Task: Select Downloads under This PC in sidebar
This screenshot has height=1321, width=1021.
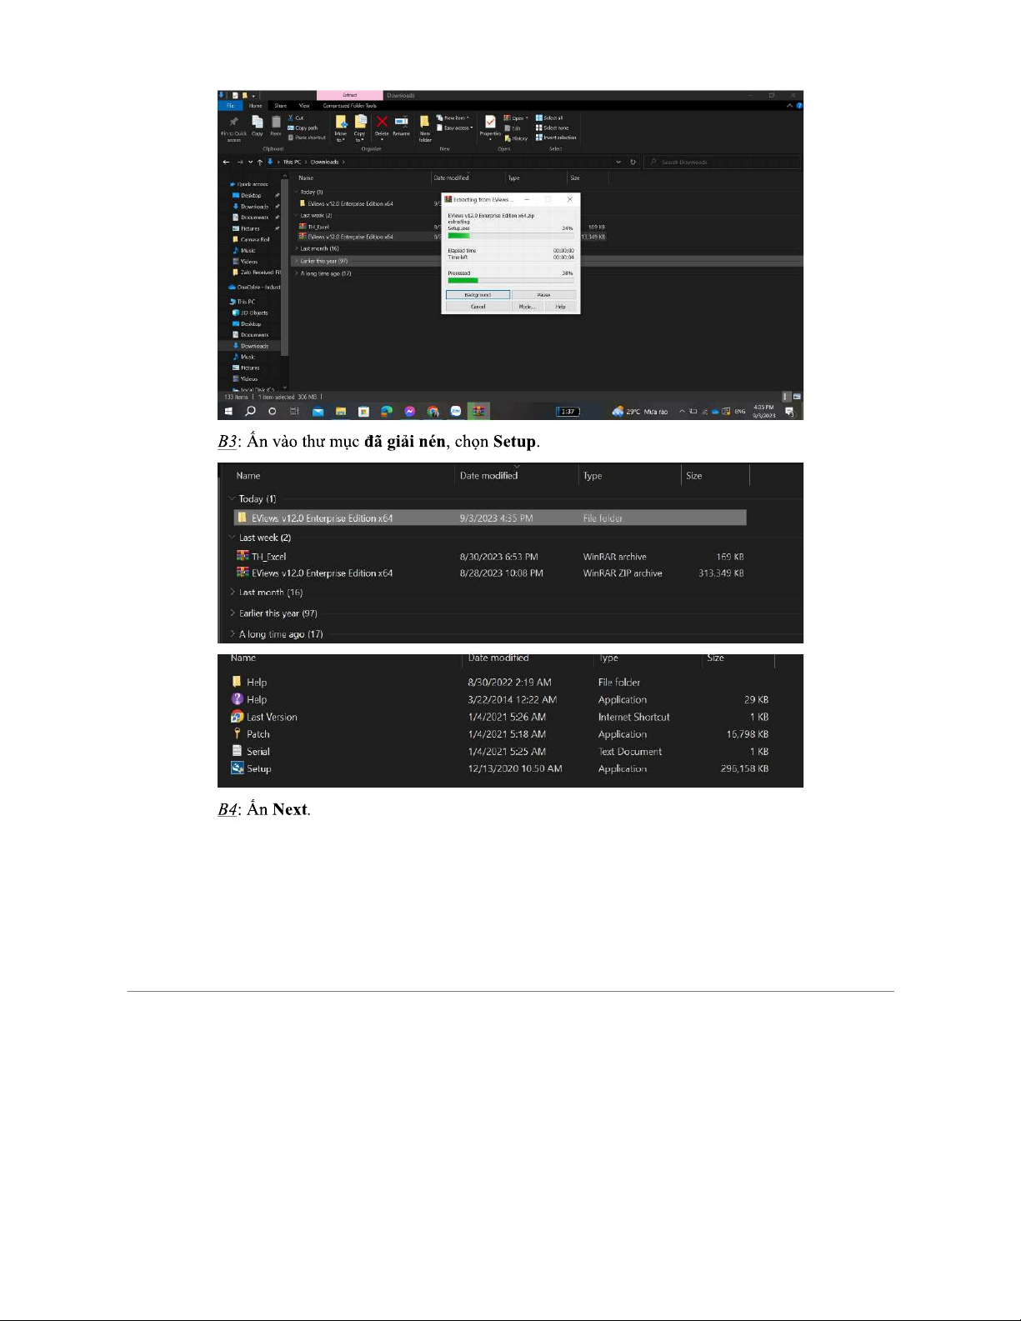Action: pyautogui.click(x=254, y=346)
